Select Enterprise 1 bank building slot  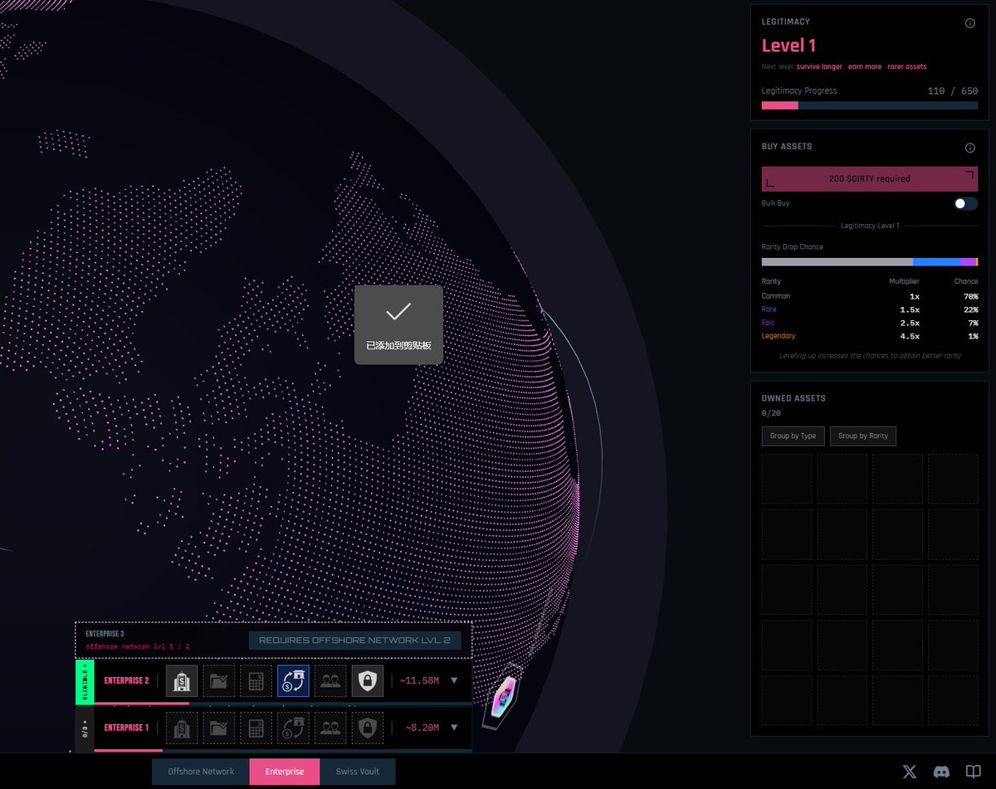[x=182, y=728]
